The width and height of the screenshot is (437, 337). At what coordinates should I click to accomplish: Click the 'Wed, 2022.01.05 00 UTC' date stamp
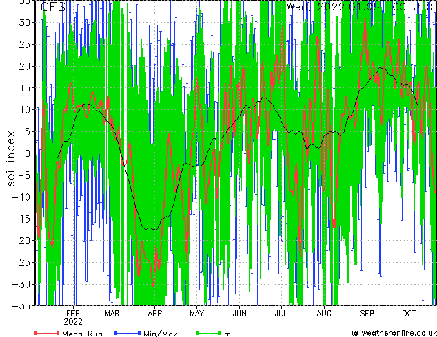pyautogui.click(x=360, y=6)
